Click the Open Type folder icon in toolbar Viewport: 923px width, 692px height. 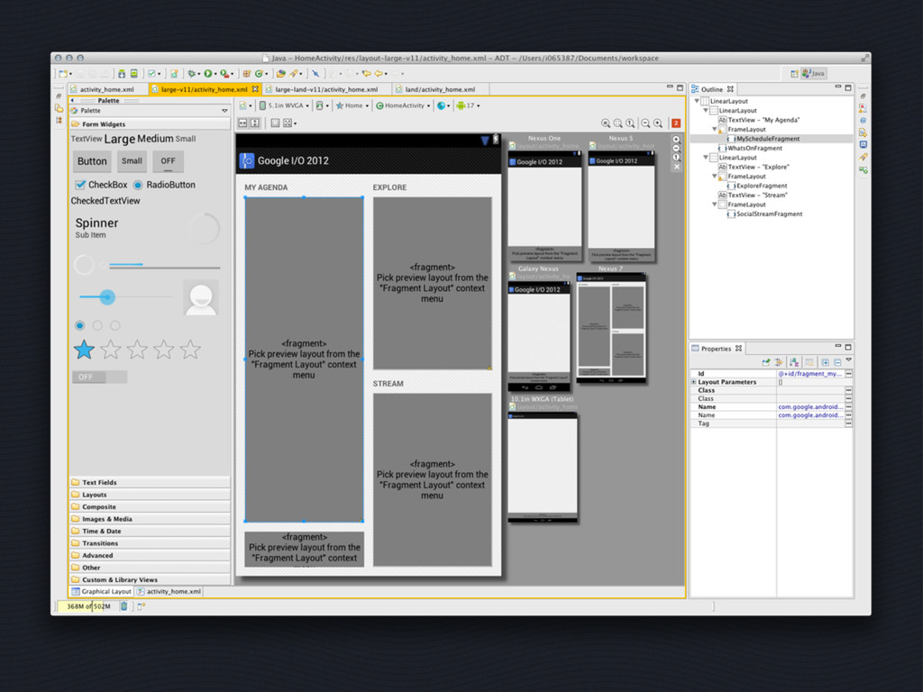click(x=281, y=74)
